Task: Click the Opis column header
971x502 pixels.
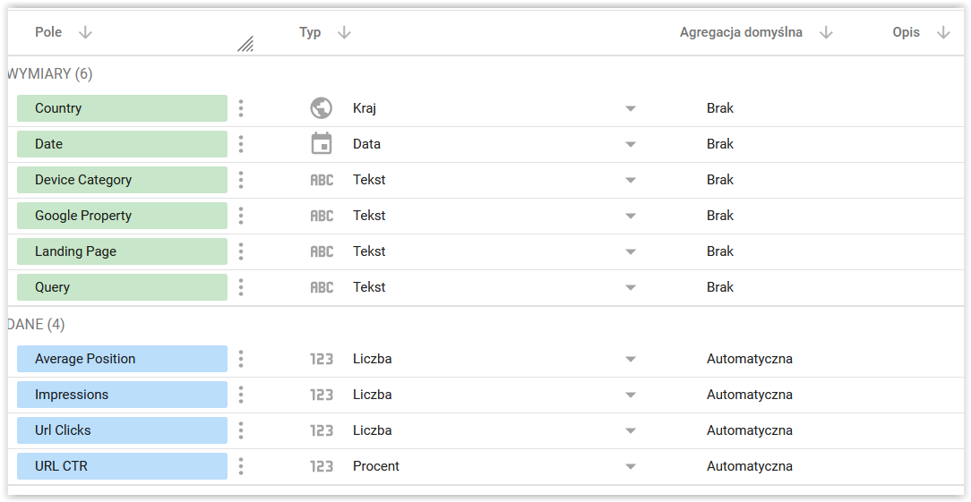Action: [906, 32]
